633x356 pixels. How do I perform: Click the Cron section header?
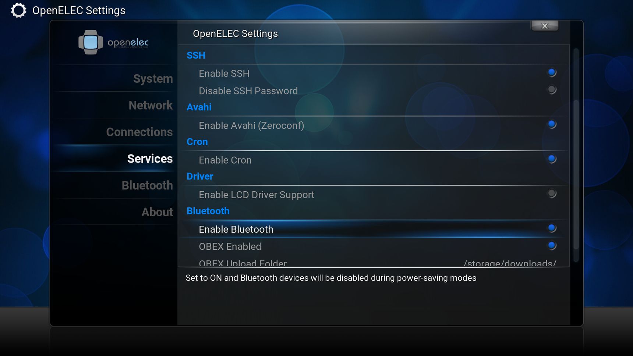point(197,142)
